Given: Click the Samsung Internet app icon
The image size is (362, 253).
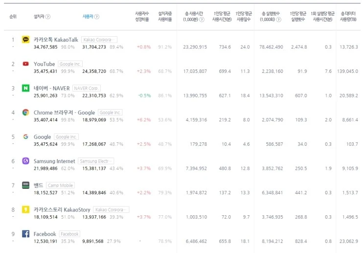Looking at the screenshot, I should click(25, 161).
